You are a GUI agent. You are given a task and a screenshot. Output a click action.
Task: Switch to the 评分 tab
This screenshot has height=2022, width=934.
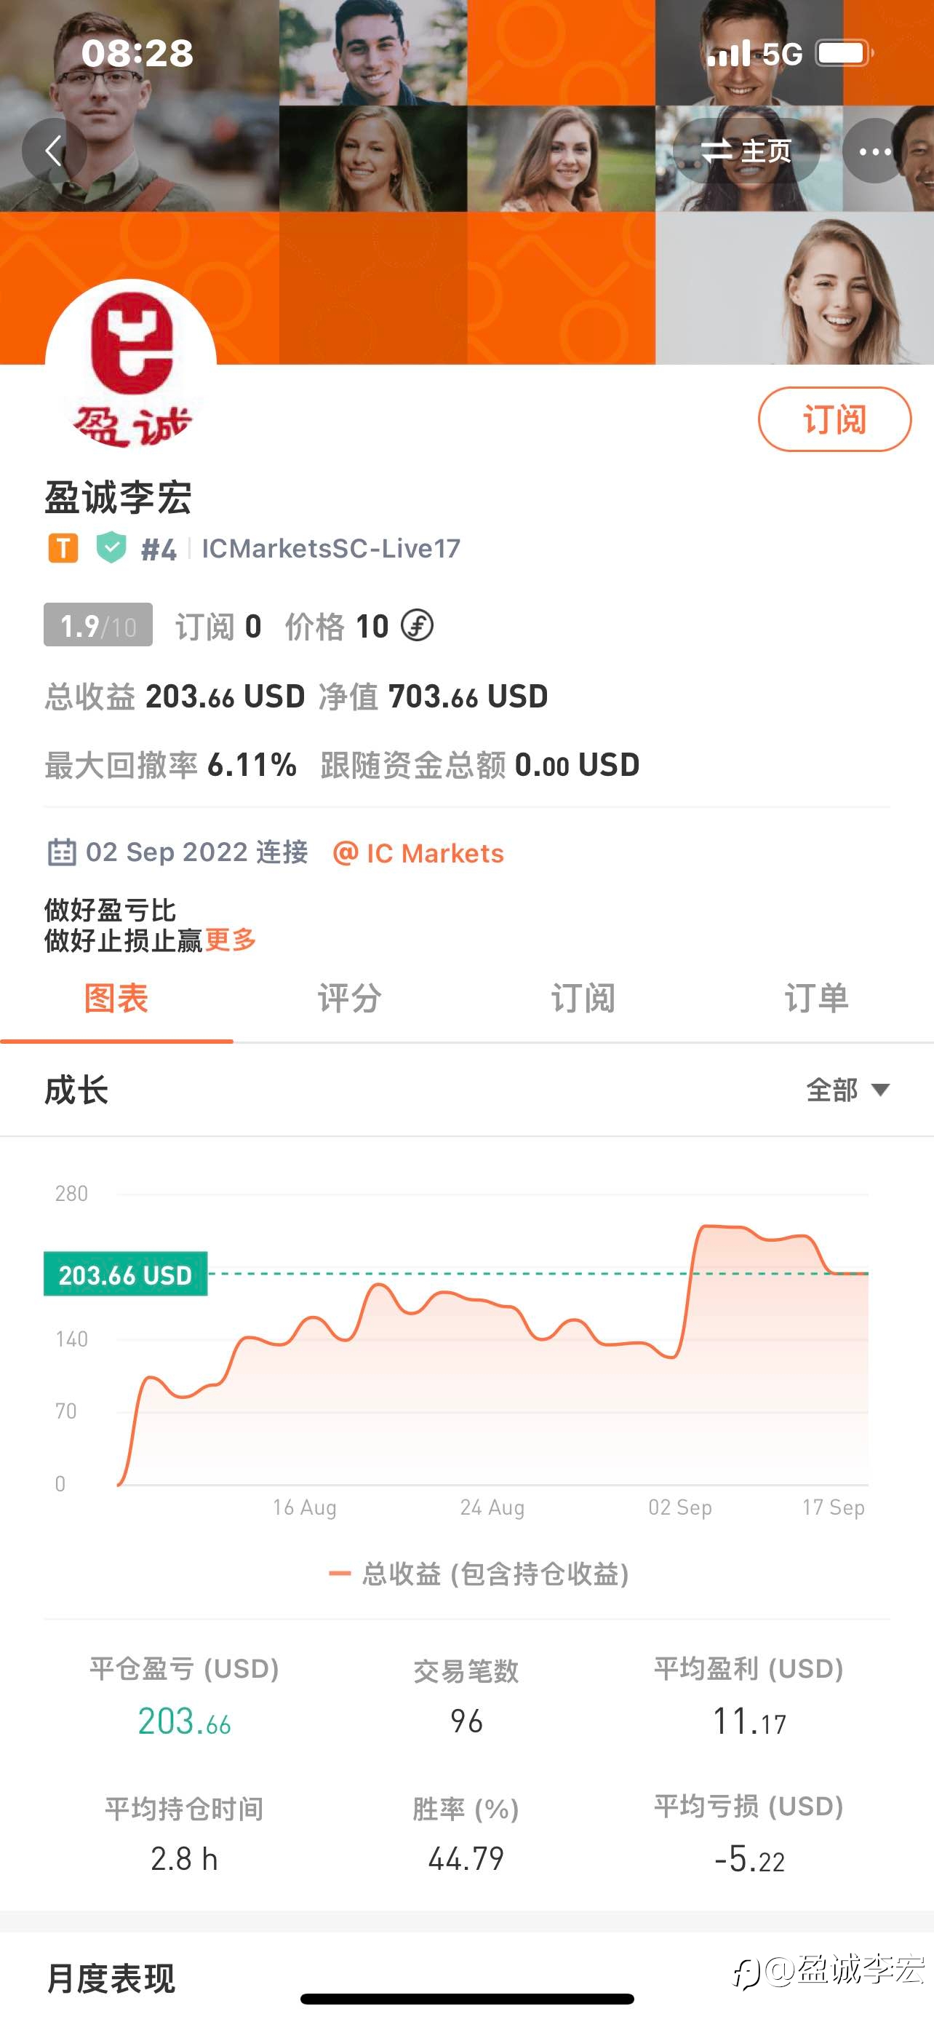(350, 999)
